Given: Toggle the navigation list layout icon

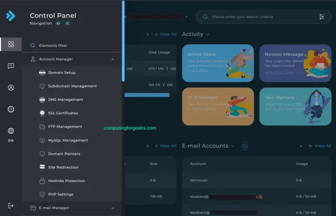Looking at the screenshot, I should point(68,23).
